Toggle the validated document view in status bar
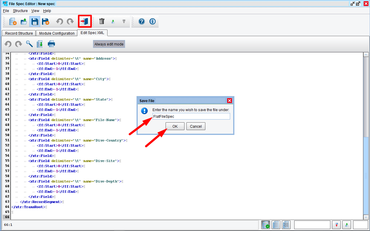The image size is (370, 231). 266,225
